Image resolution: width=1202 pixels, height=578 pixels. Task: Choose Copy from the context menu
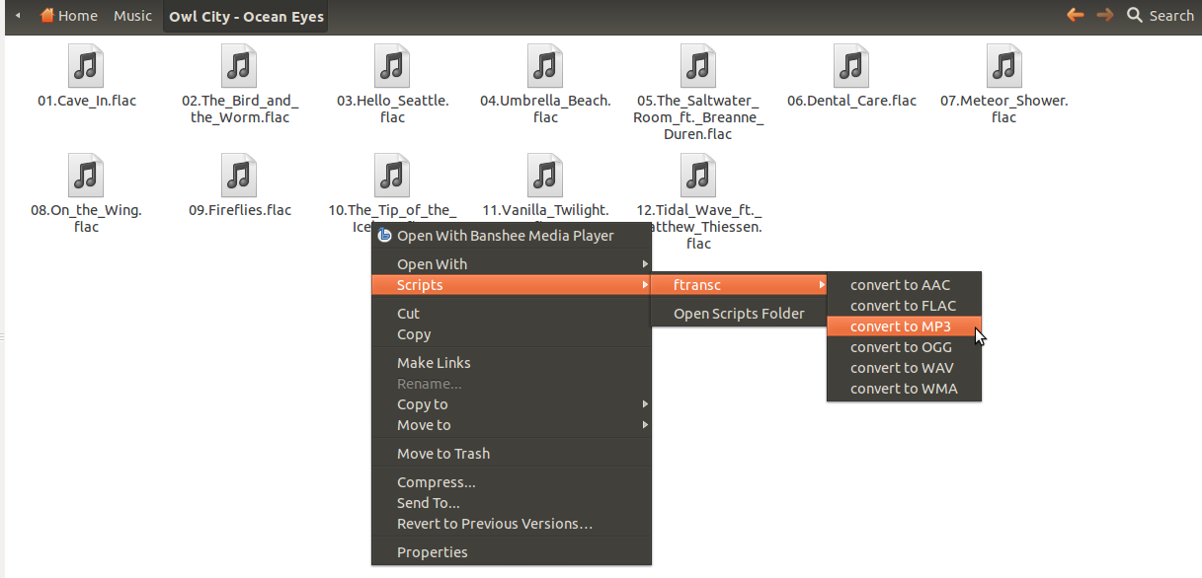coord(512,334)
